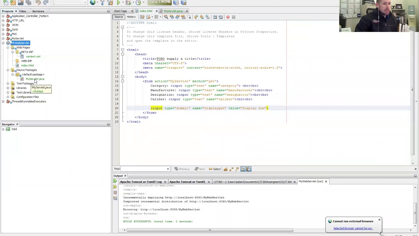Open the globe browser dropdown arrow
Image resolution: width=419 pixels, height=236 pixels.
(x=98, y=3)
